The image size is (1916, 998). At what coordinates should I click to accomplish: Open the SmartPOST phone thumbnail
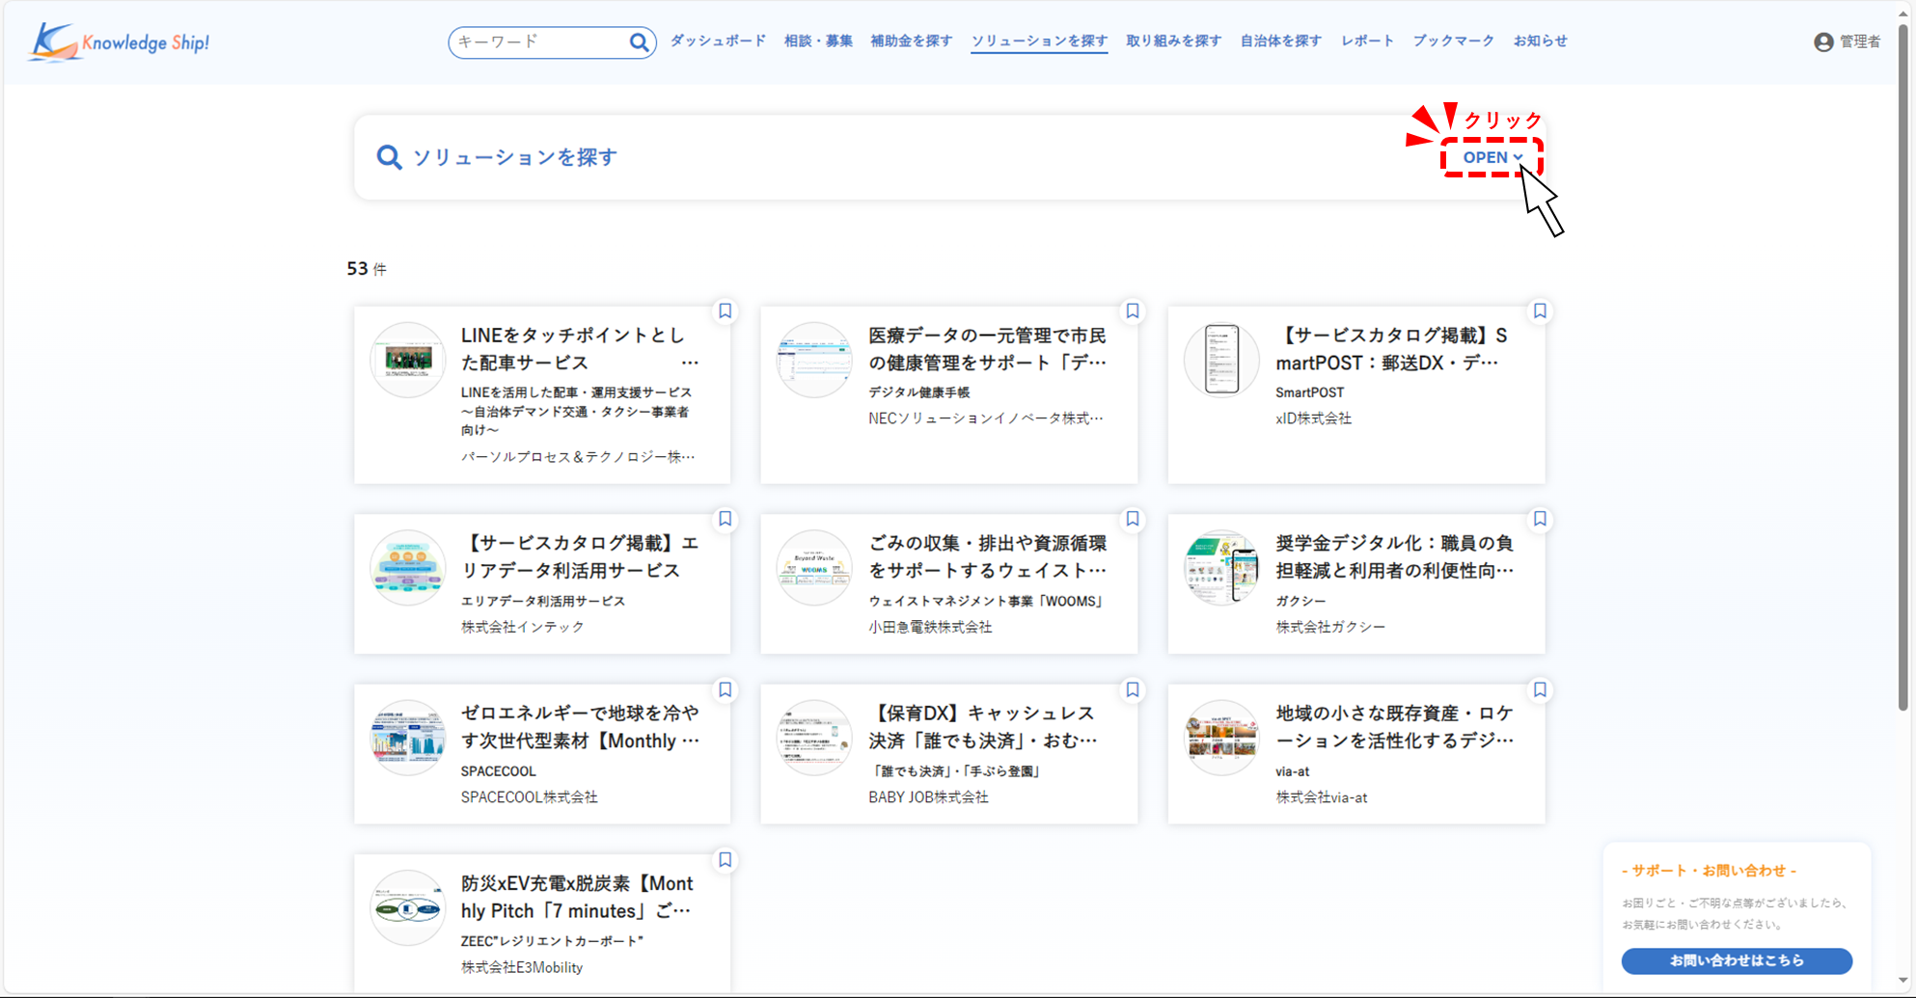tap(1222, 361)
